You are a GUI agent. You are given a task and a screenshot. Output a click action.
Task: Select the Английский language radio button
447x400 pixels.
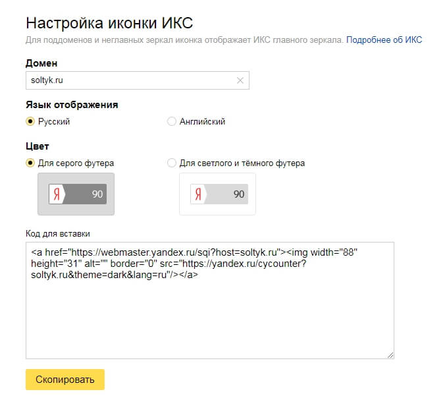click(x=171, y=121)
